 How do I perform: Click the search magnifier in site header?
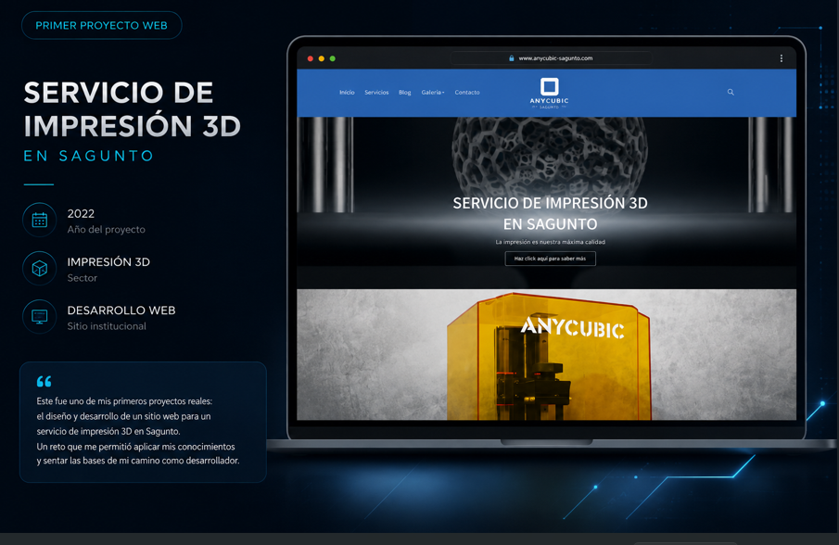tap(731, 92)
